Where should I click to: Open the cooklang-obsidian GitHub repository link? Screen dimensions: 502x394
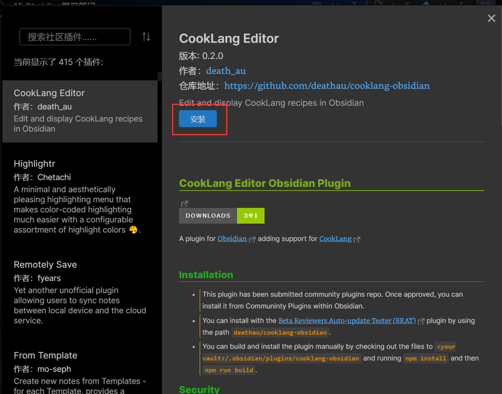pos(327,86)
